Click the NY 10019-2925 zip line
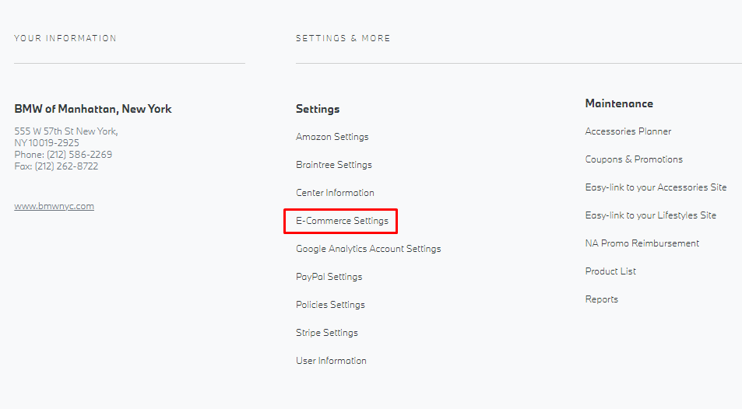The height and width of the screenshot is (409, 742). [47, 143]
